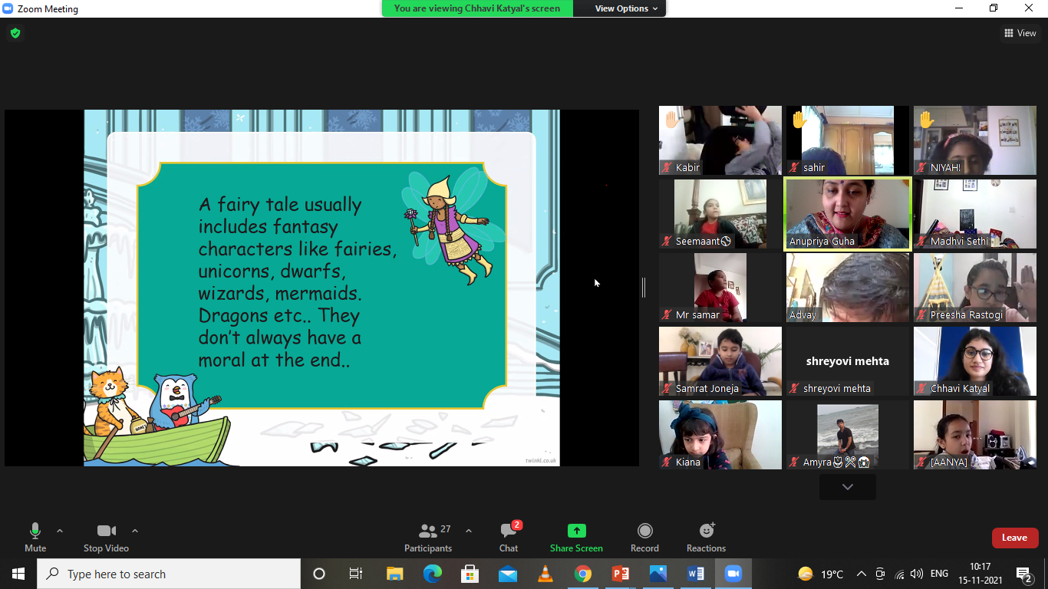Leave the meeting

tap(1014, 538)
